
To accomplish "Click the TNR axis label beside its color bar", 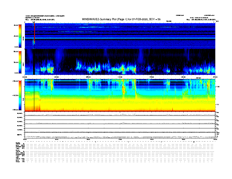I will (x=23, y=100).
